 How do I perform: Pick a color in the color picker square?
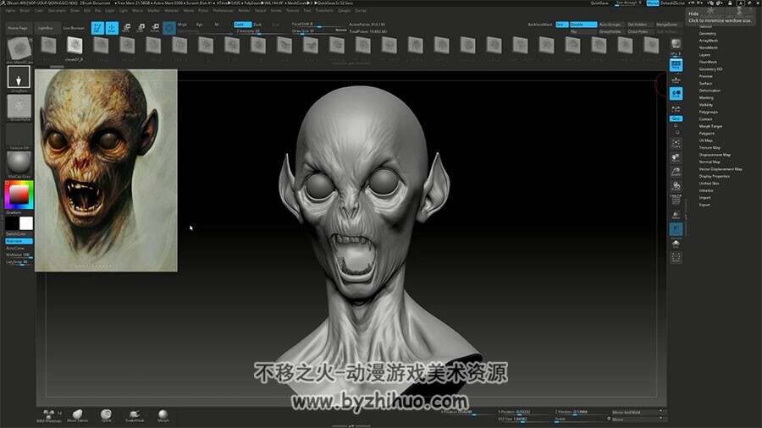(x=19, y=195)
